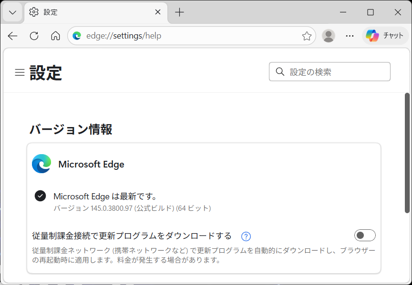Open Copilot チャット button

pyautogui.click(x=385, y=36)
